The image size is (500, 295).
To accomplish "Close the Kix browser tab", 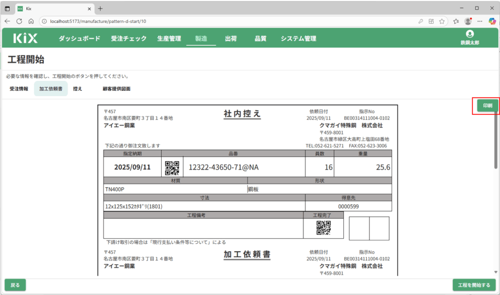I will tap(89, 9).
